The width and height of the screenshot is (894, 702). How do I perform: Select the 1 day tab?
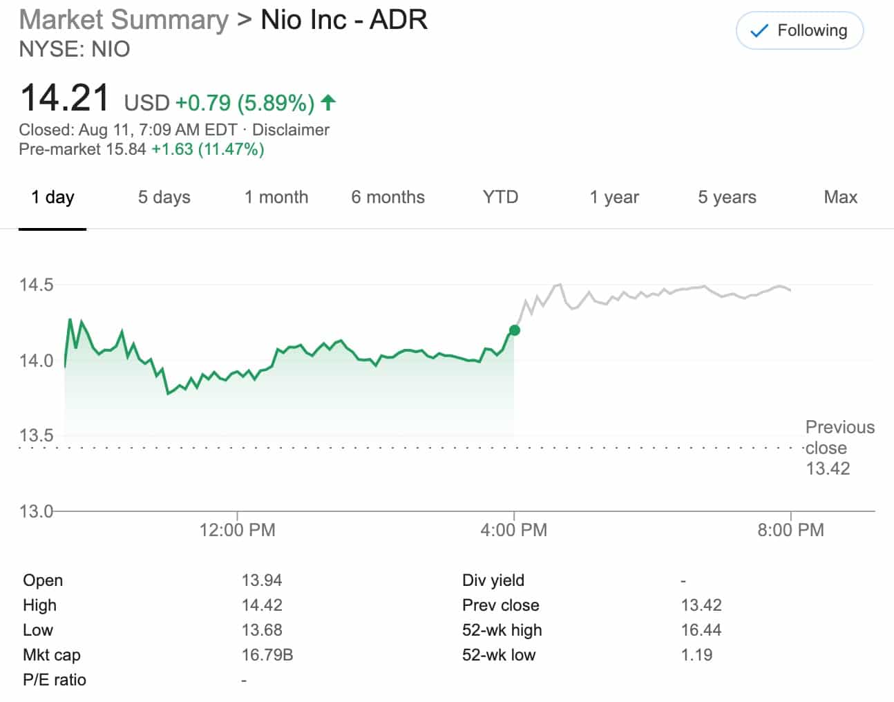(53, 198)
